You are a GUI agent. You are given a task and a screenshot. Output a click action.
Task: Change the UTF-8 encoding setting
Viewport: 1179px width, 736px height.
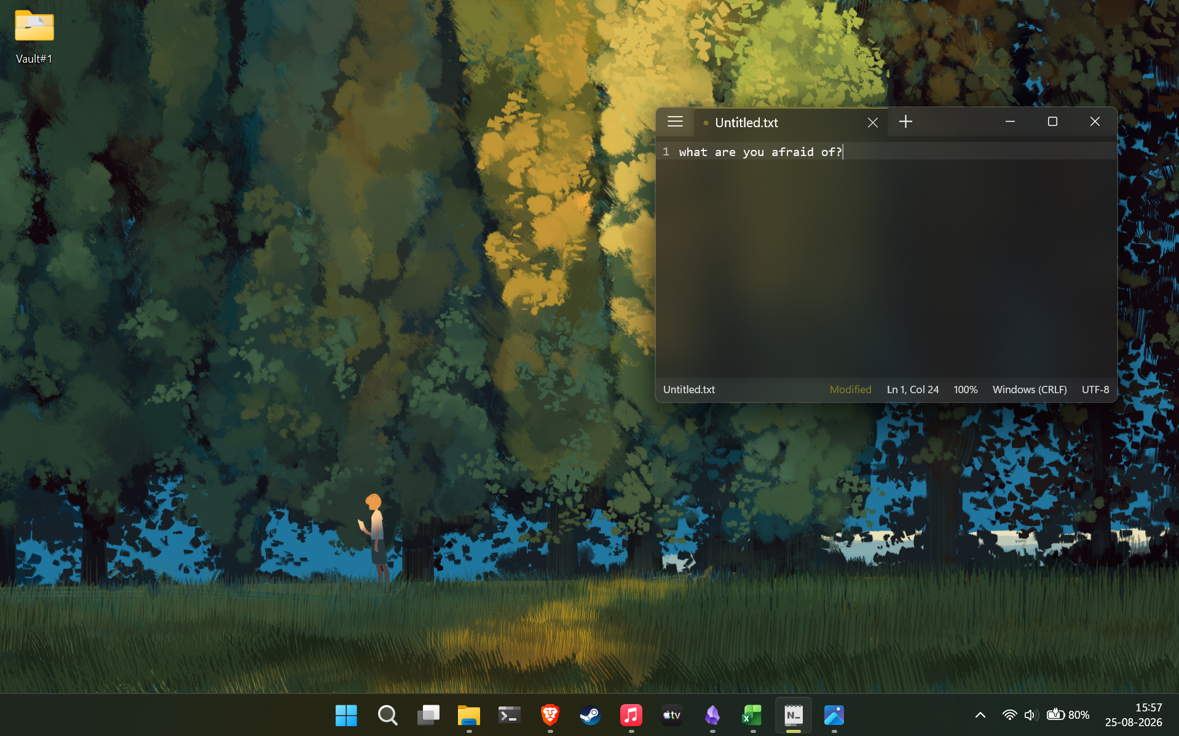(x=1095, y=390)
